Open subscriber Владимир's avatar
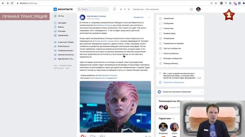Image resolution: width=245 pixels, height=137 pixels. 163,127
